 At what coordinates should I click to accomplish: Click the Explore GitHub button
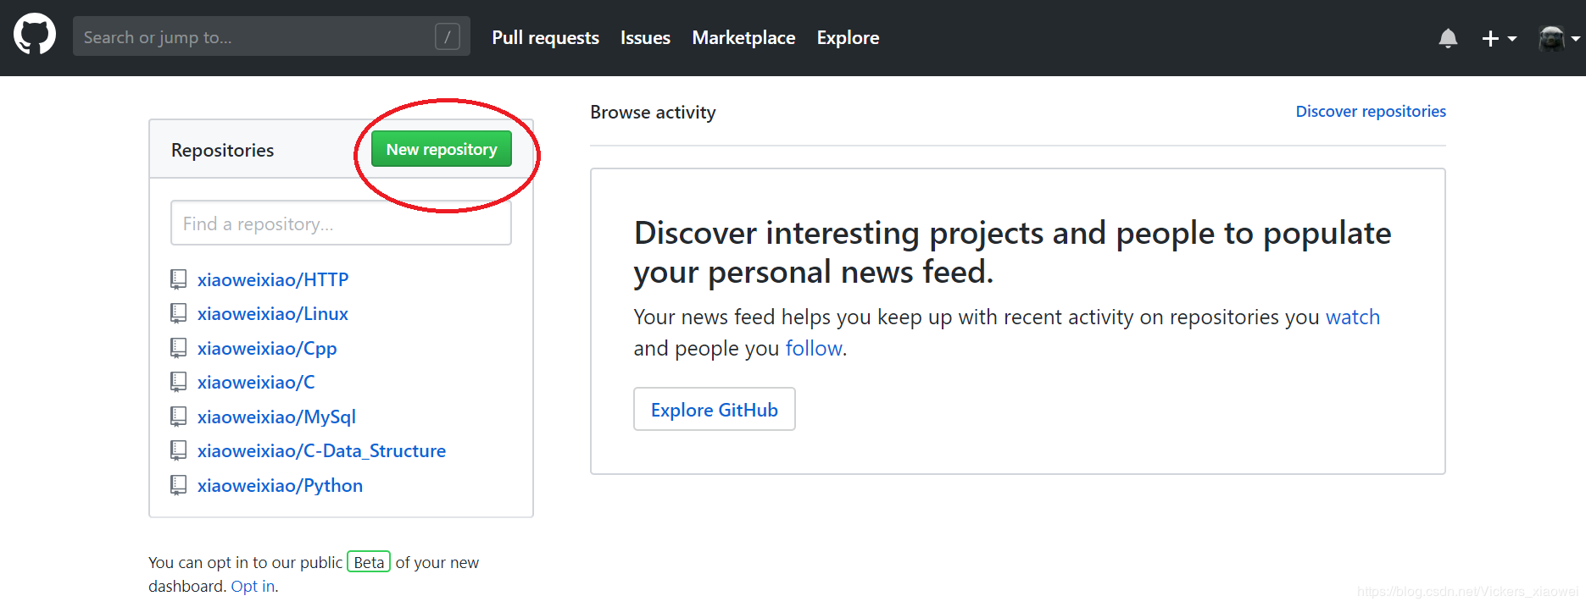pos(715,409)
